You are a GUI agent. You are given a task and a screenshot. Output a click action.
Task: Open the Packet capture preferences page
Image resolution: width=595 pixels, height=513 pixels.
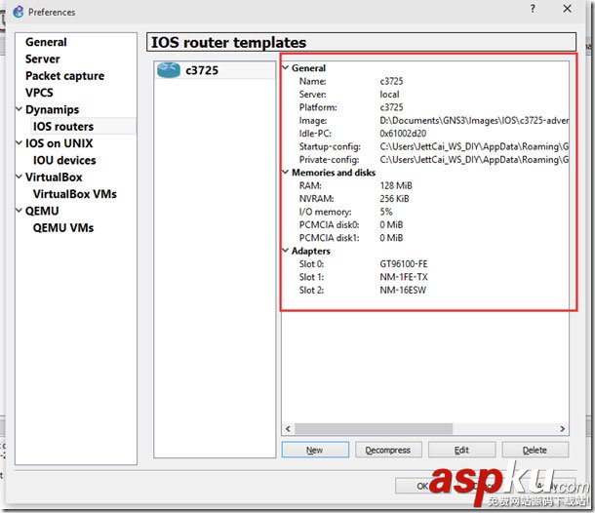coord(64,76)
